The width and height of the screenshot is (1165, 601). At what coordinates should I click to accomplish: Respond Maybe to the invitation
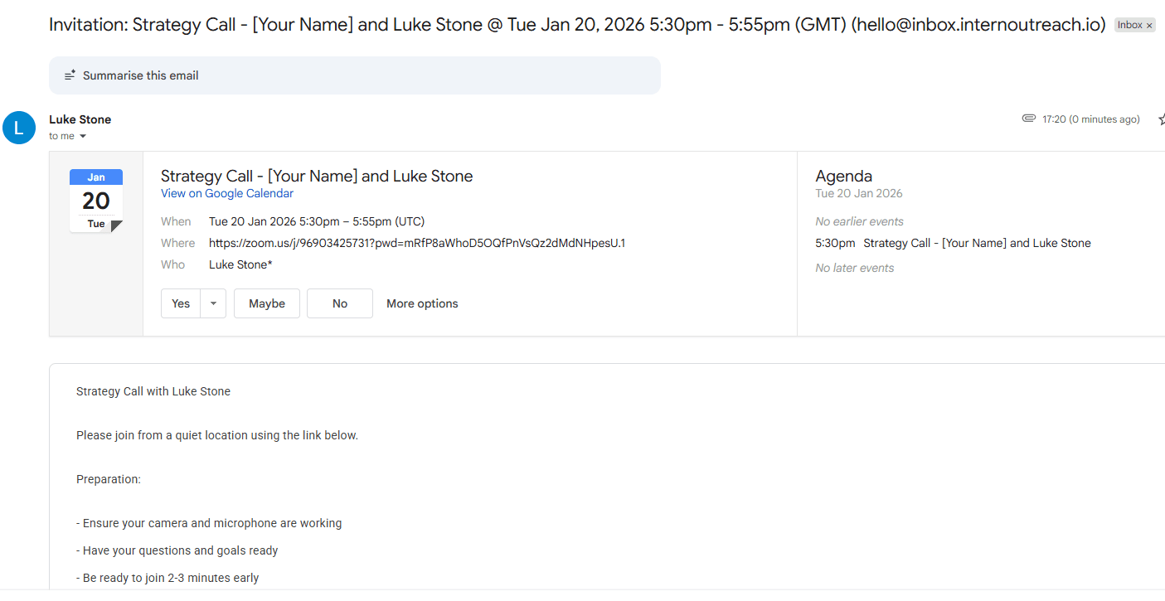point(267,303)
